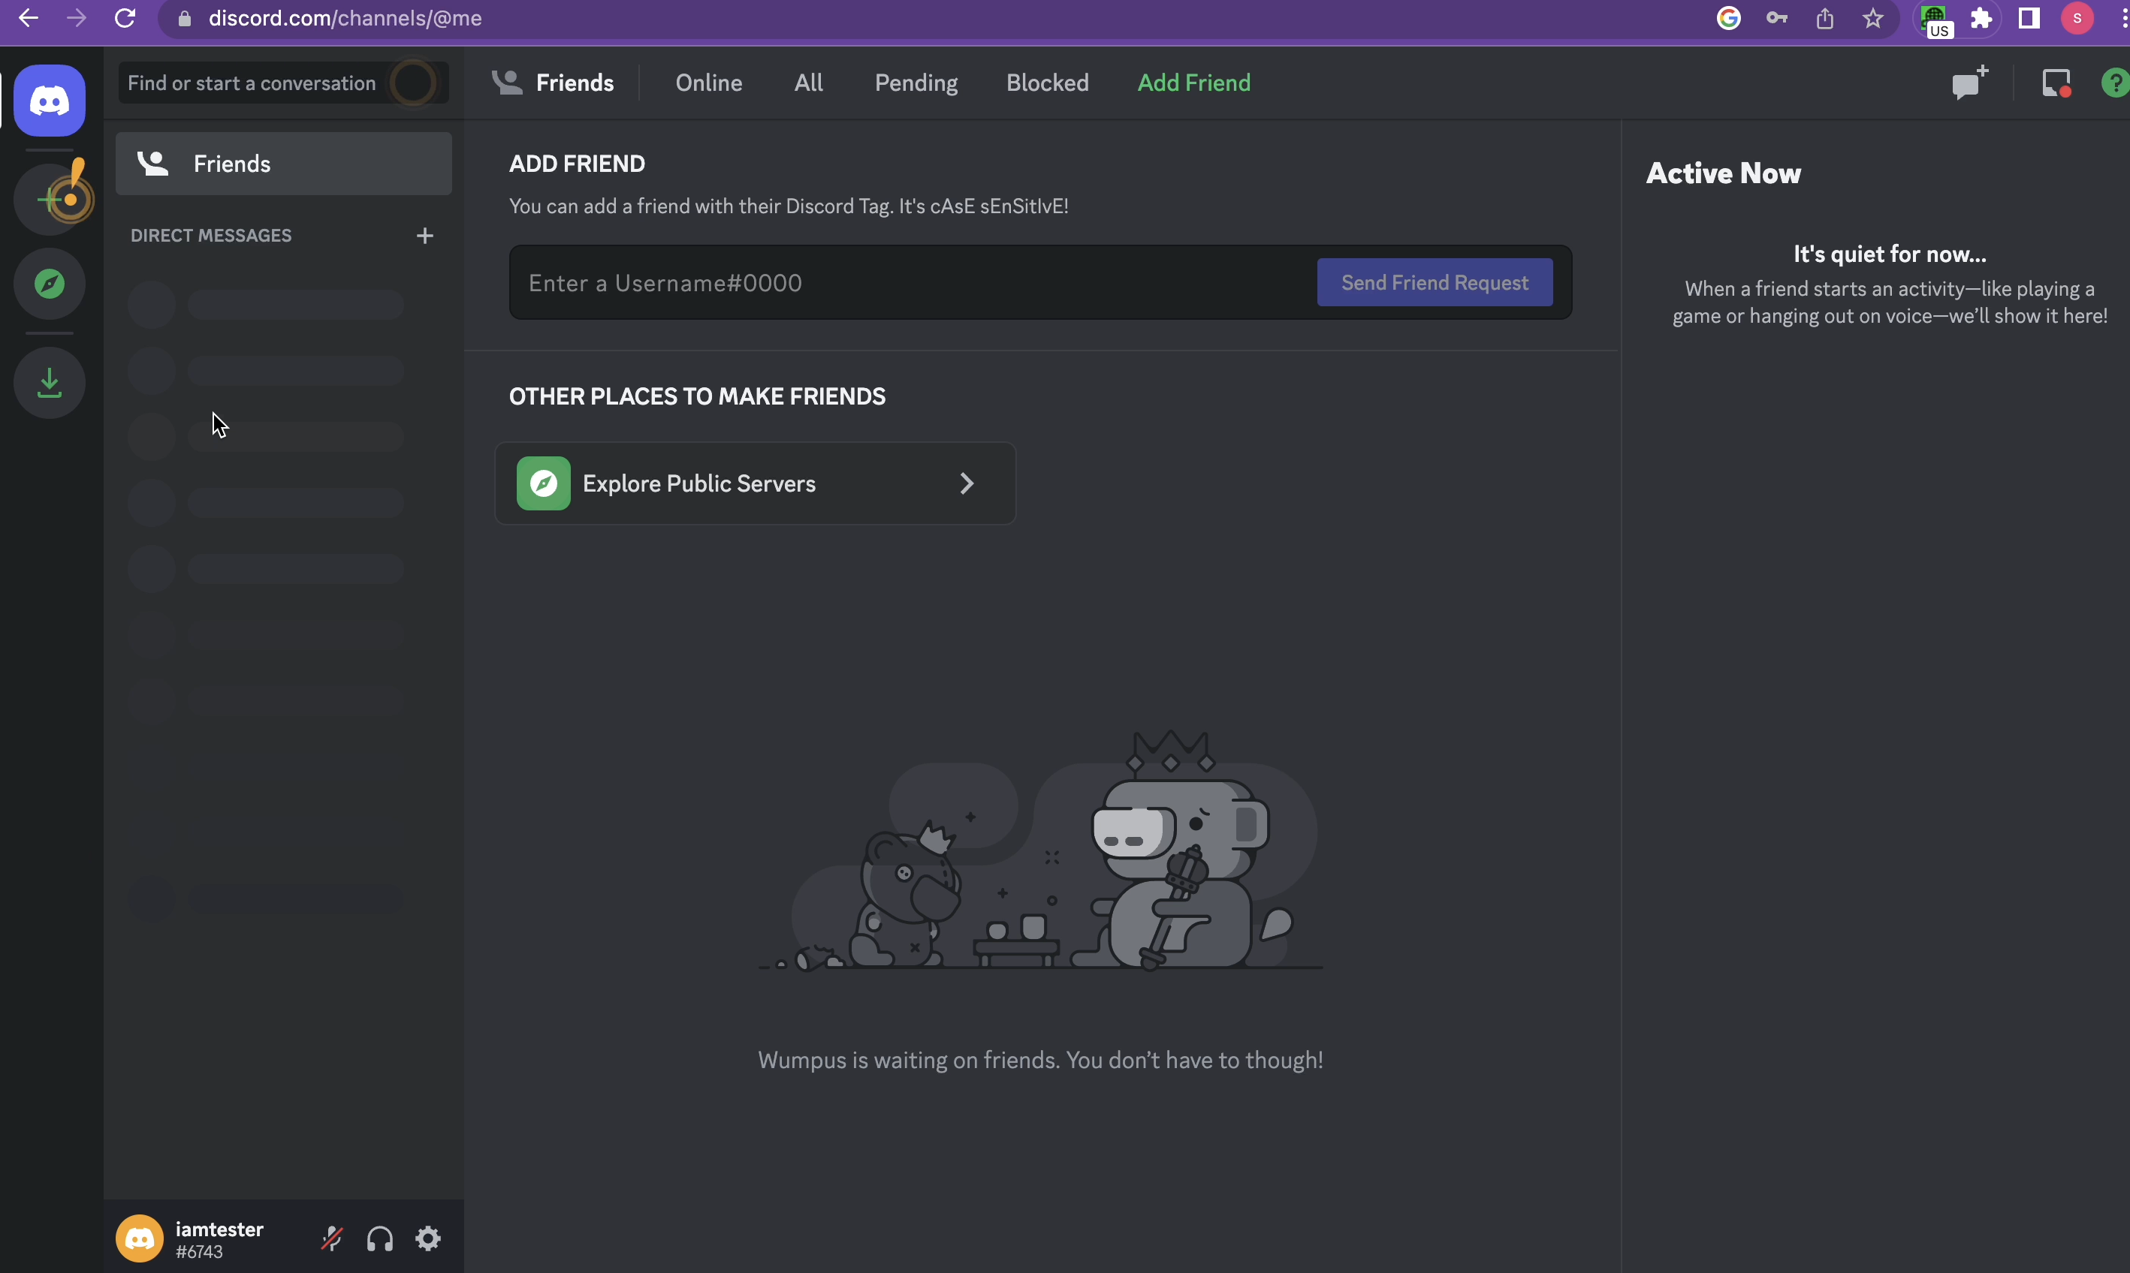Click Find or start a conversation box
The height and width of the screenshot is (1273, 2130).
click(283, 83)
